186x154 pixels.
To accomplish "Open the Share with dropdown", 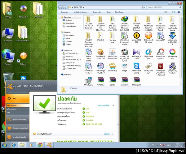I will click(x=98, y=12).
